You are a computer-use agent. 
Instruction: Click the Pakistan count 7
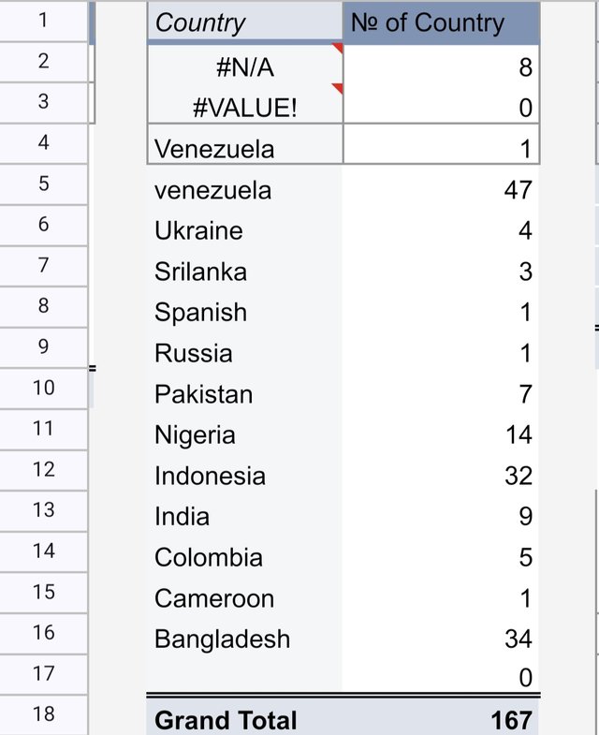[441, 394]
